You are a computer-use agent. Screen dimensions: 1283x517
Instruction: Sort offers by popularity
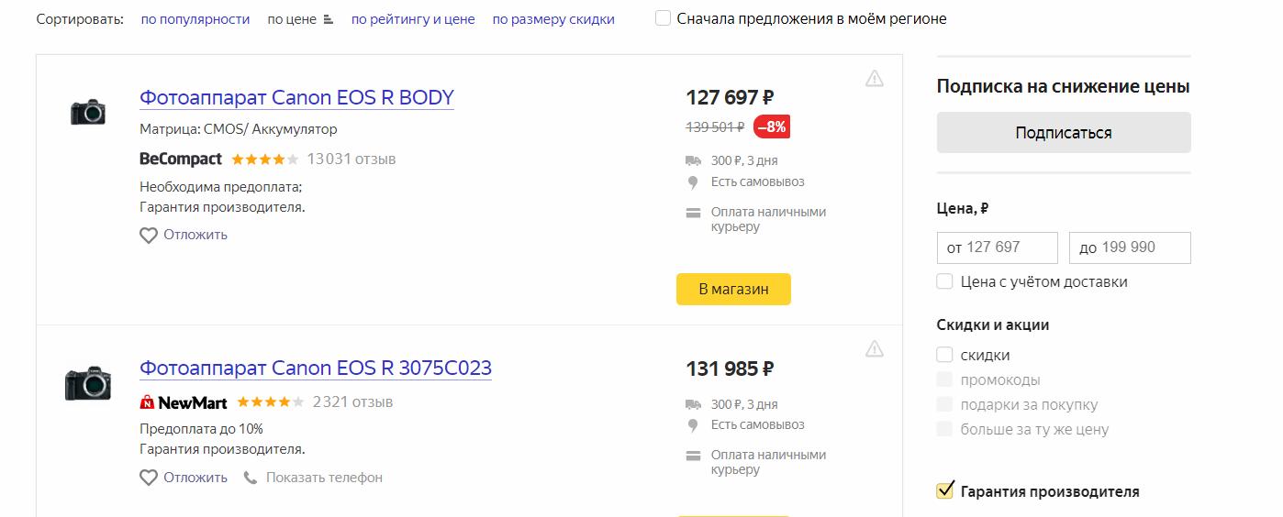(195, 19)
